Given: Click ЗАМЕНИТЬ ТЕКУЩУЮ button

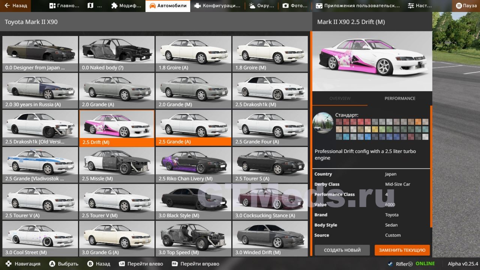Looking at the screenshot, I should pyautogui.click(x=402, y=250).
